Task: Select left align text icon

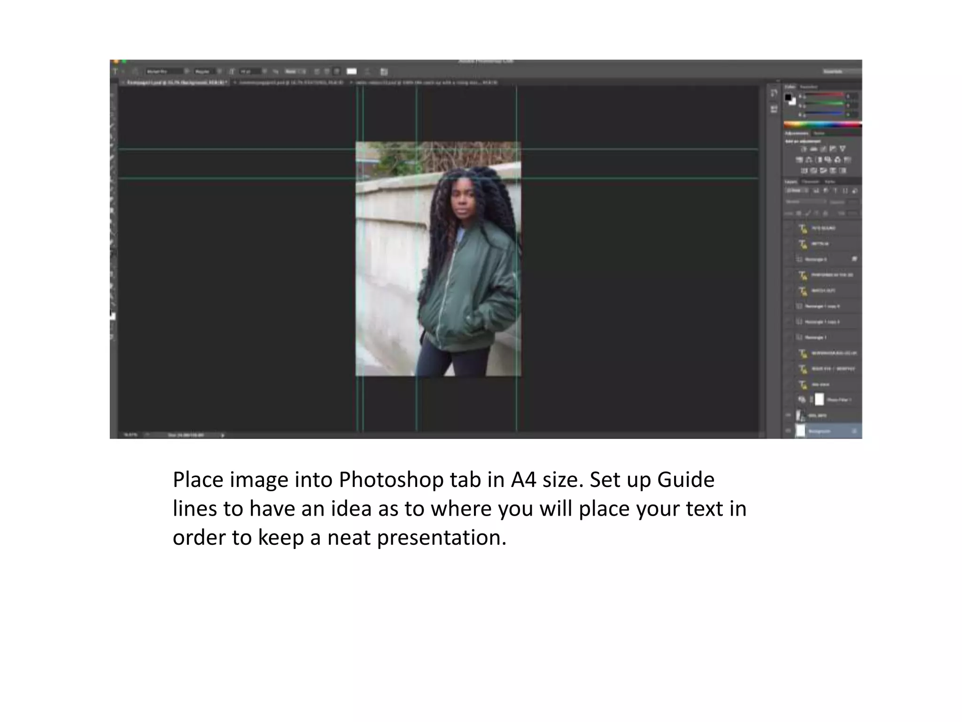Action: pyautogui.click(x=317, y=71)
